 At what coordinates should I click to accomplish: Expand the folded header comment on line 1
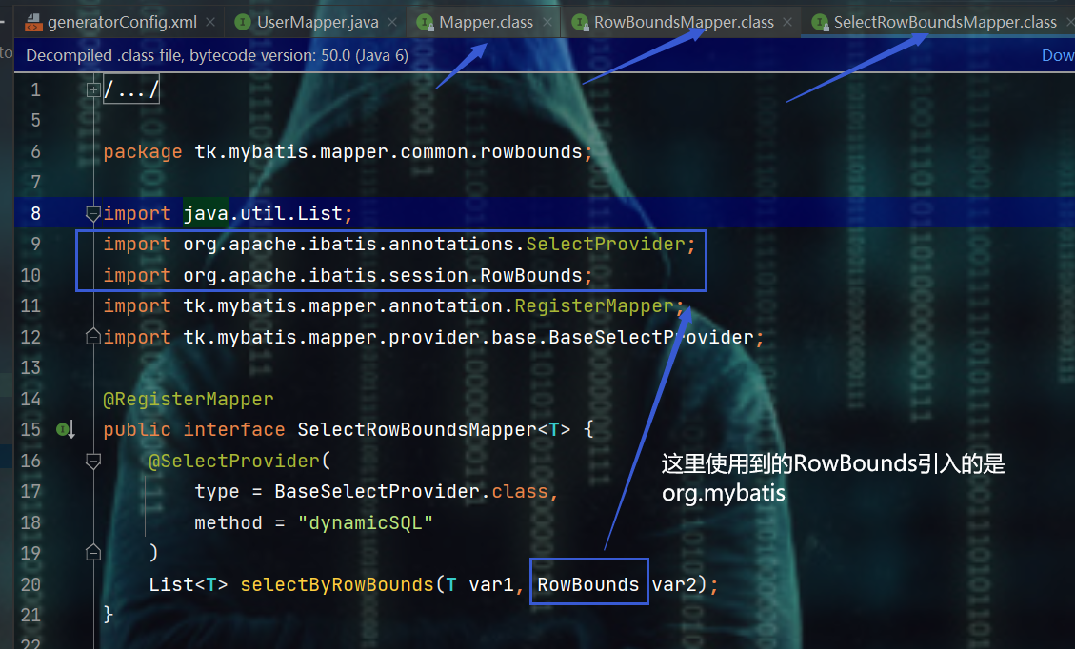tap(92, 89)
